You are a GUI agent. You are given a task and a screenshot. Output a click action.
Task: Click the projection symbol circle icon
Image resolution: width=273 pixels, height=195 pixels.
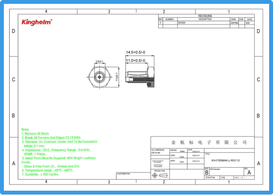point(155,175)
